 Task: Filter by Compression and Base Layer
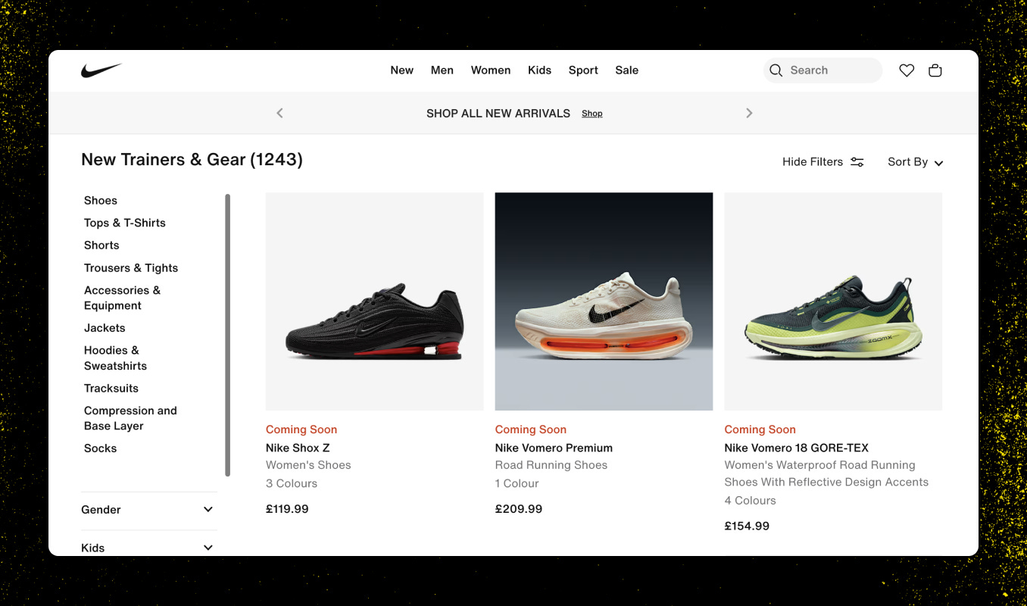tap(130, 418)
